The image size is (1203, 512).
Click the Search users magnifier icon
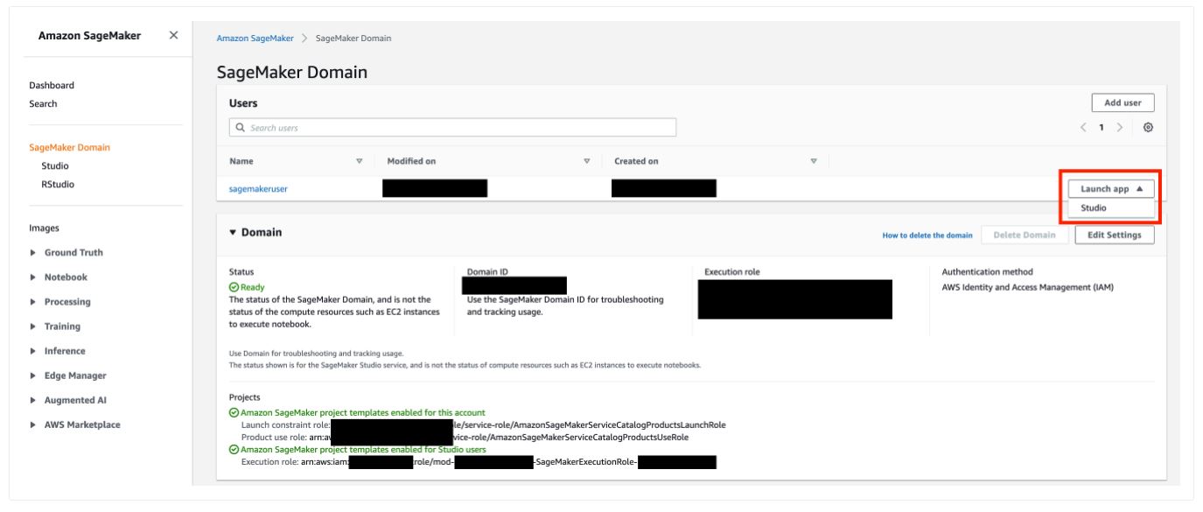click(x=240, y=128)
